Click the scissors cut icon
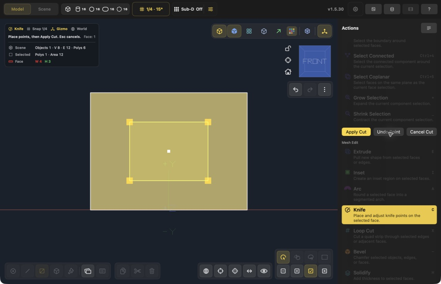The image size is (441, 284). [137, 271]
